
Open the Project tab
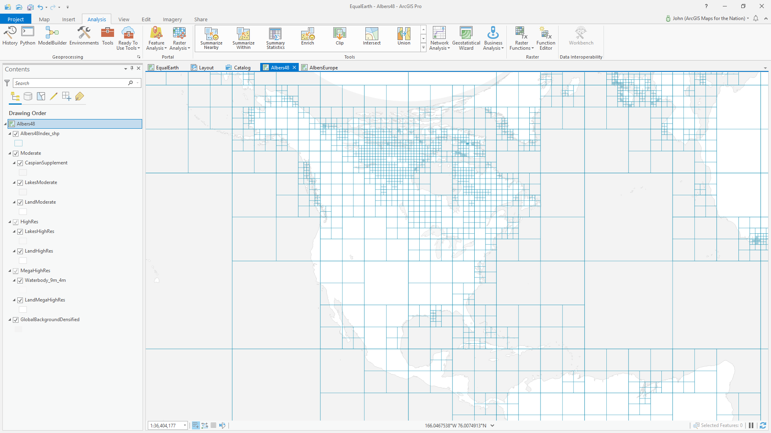[16, 19]
